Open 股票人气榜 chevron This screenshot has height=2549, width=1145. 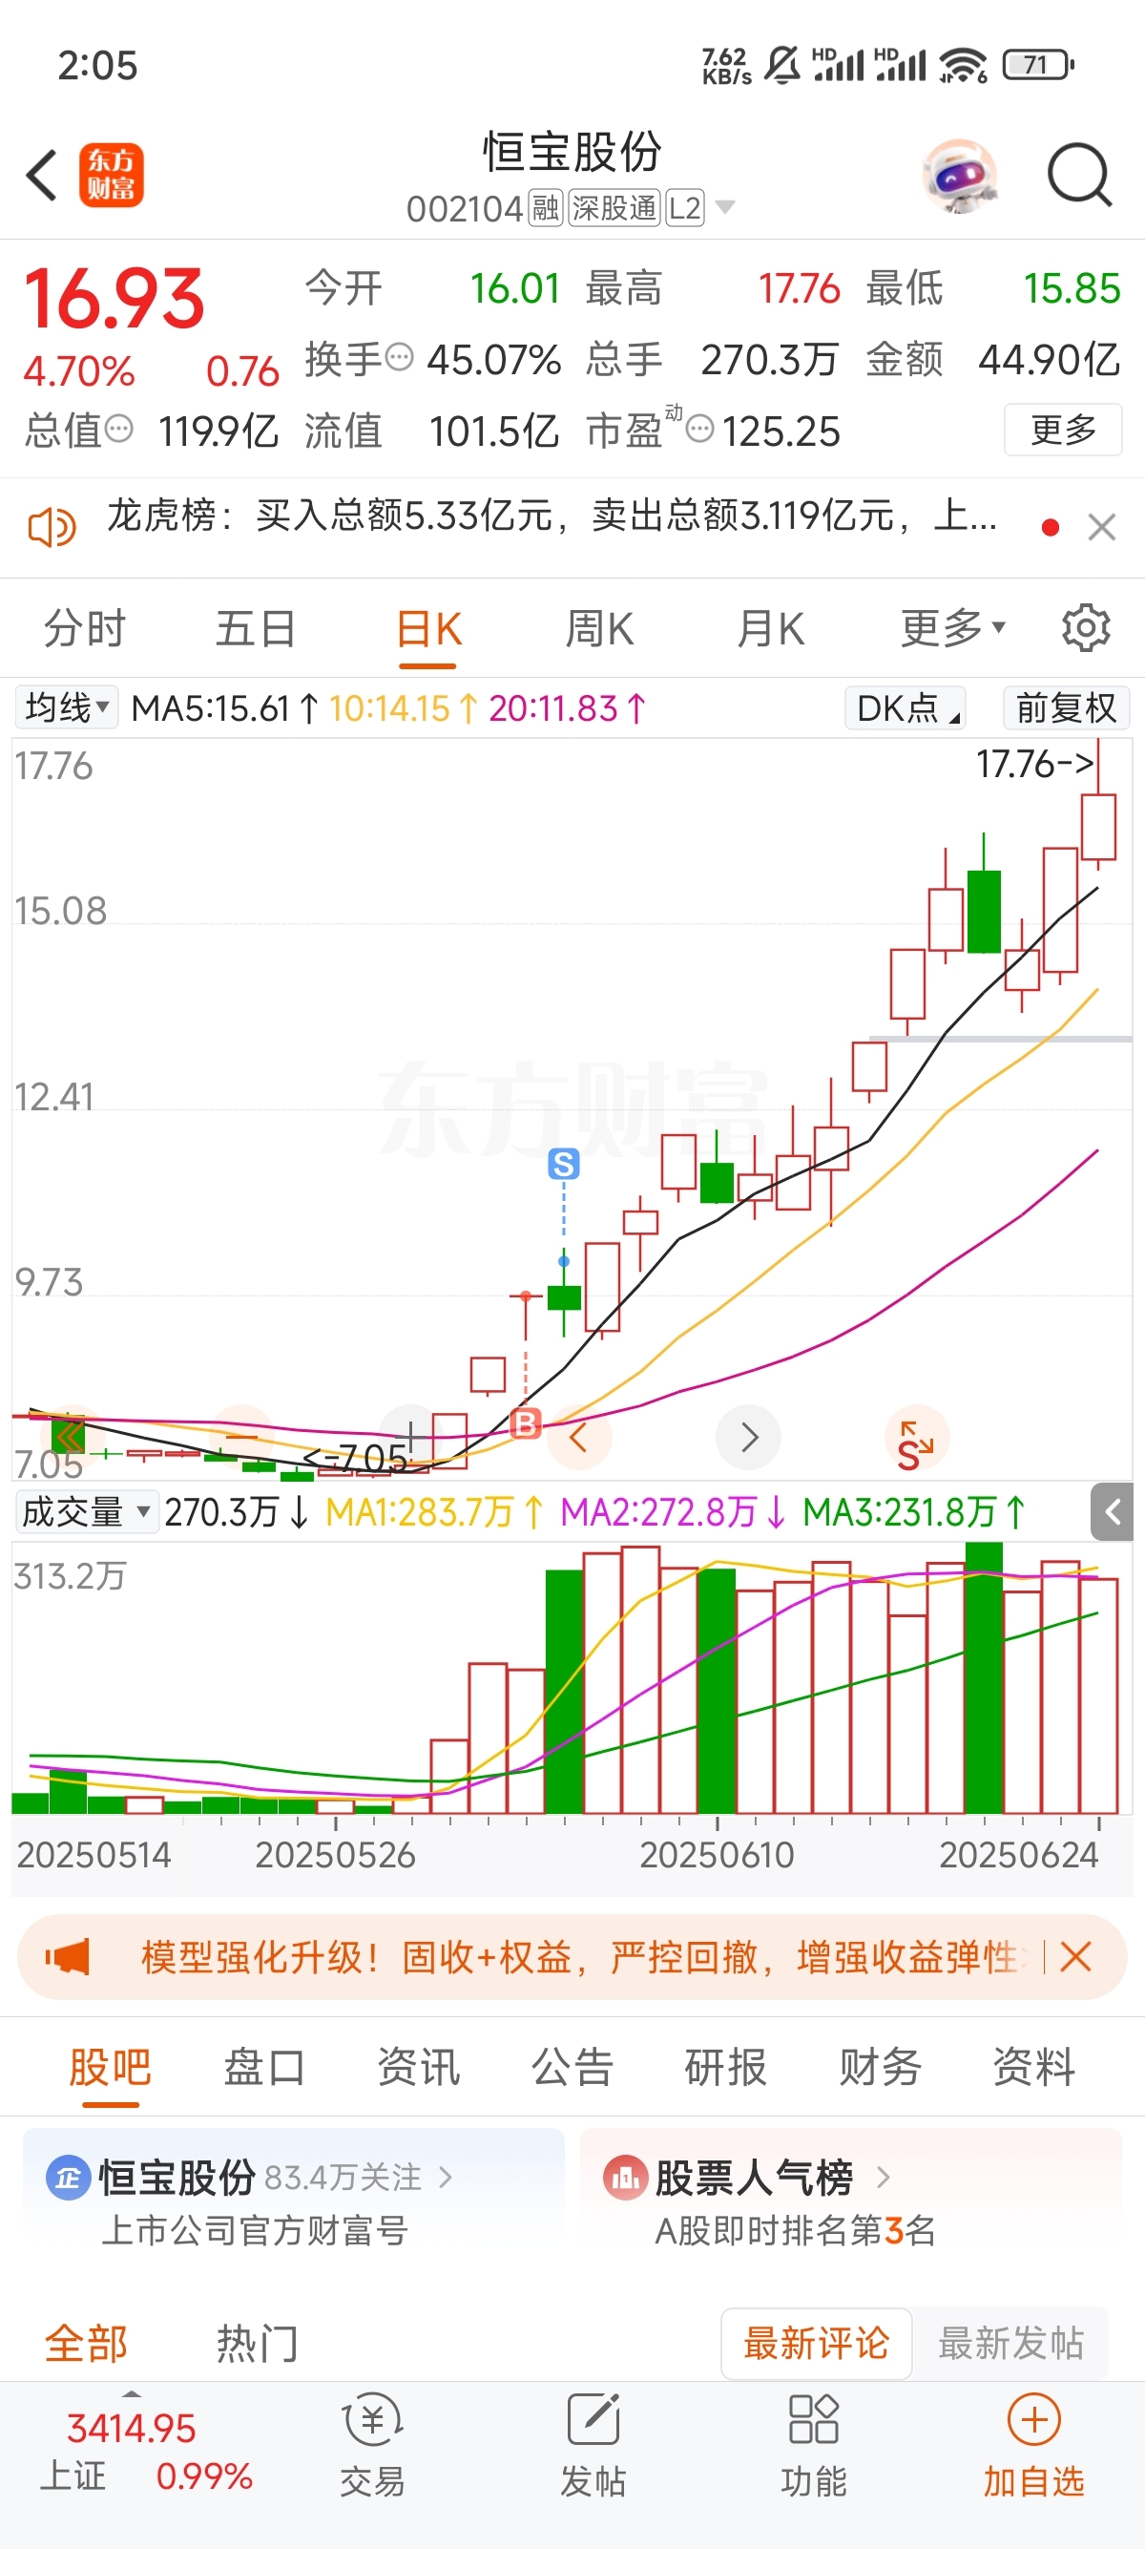(x=883, y=2177)
